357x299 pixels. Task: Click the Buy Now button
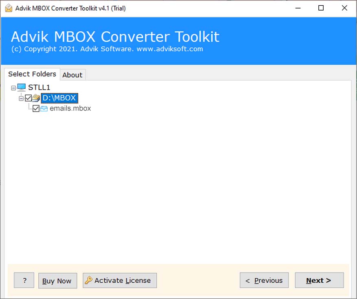pyautogui.click(x=58, y=281)
